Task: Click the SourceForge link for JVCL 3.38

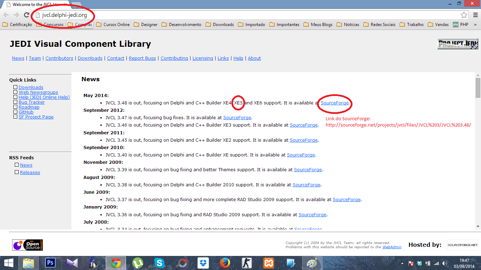Action: click(306, 185)
